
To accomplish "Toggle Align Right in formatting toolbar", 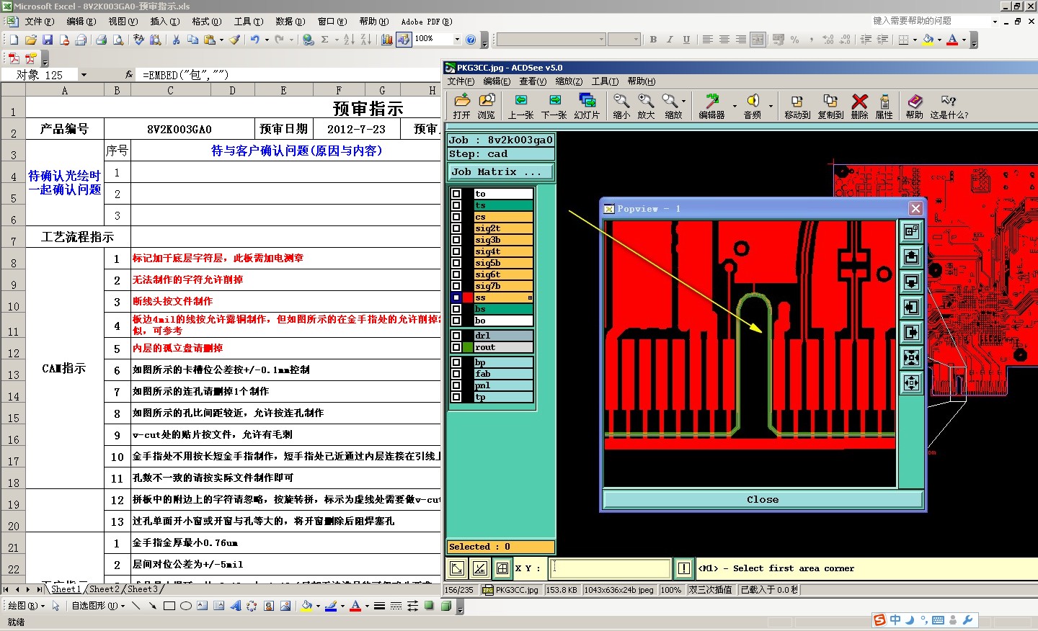I will [x=741, y=40].
